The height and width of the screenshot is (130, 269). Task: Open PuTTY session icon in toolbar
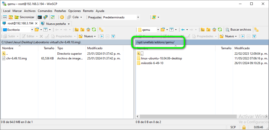[45, 17]
